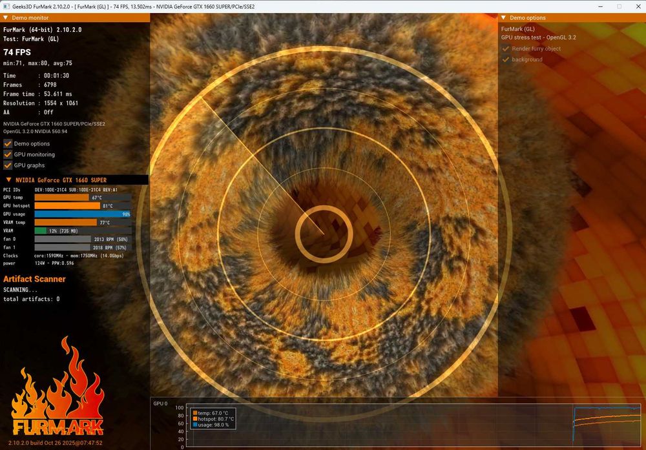
Task: Click the GPU temp 67°C bar
Action: click(83, 198)
